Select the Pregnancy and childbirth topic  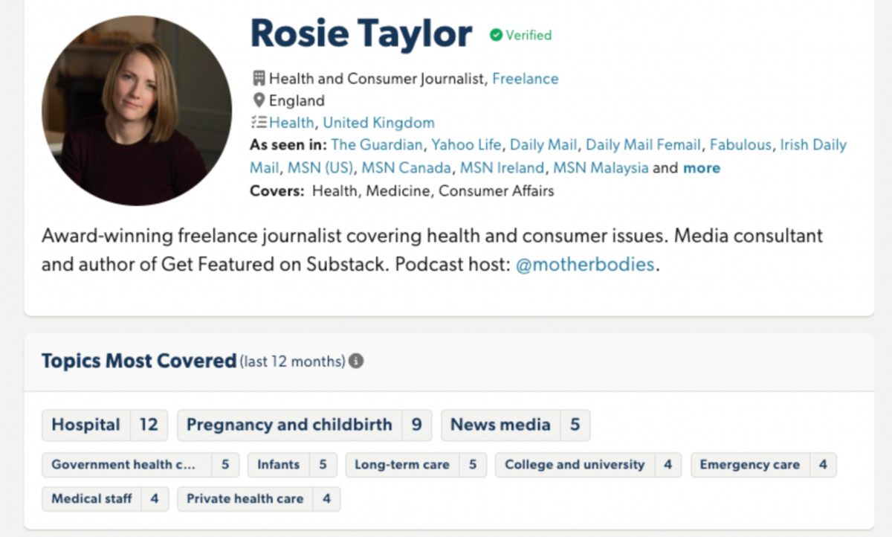coord(289,425)
